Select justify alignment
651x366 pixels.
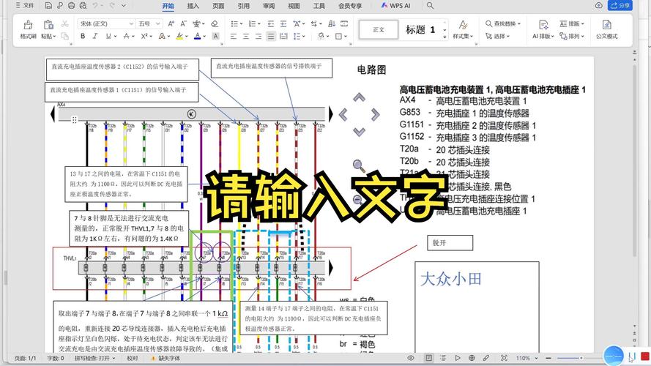point(271,36)
